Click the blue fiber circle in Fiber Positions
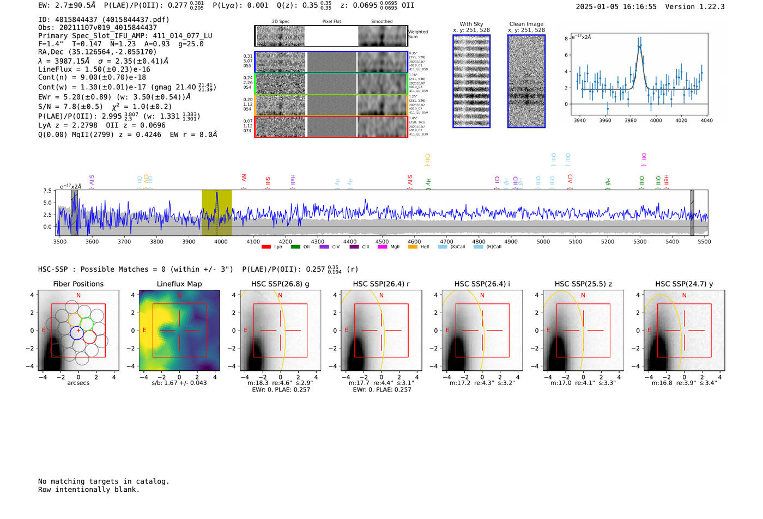This screenshot has width=763, height=519. [x=77, y=332]
